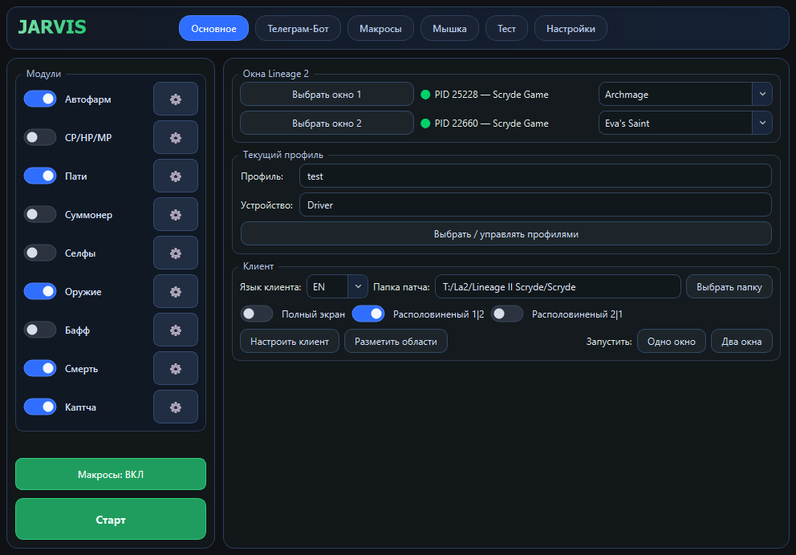Enable the Полный экран toggle
796x555 pixels.
click(x=257, y=314)
